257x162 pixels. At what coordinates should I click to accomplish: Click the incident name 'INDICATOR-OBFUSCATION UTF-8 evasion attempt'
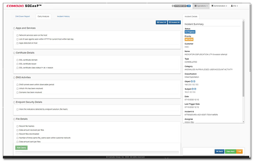[x=206, y=54]
